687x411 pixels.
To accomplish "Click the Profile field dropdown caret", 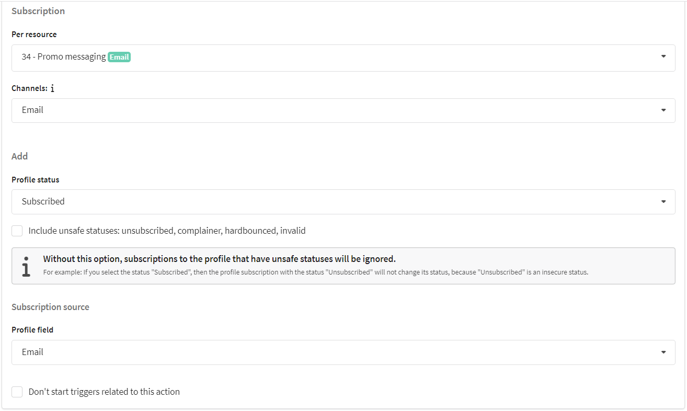I will [663, 352].
